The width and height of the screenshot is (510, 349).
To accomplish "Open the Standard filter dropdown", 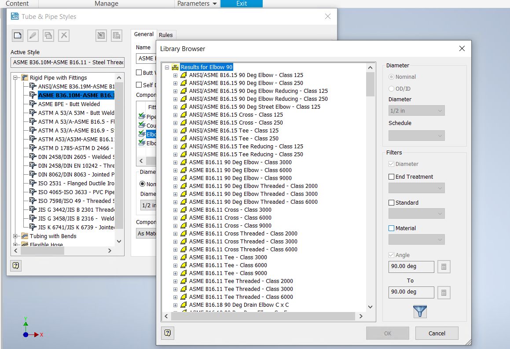I will pos(416,214).
